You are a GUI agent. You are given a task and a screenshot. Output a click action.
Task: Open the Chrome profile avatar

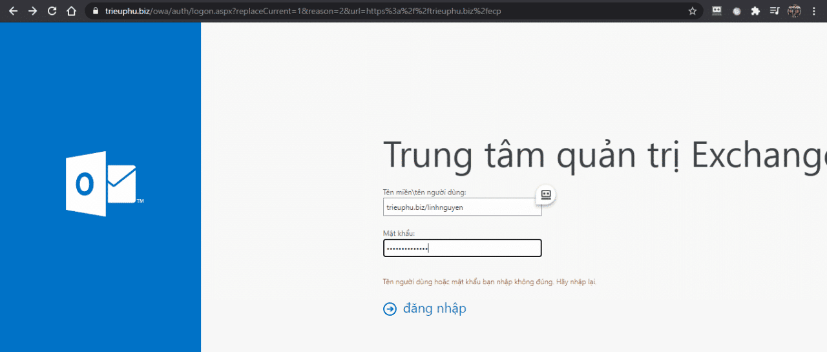794,11
